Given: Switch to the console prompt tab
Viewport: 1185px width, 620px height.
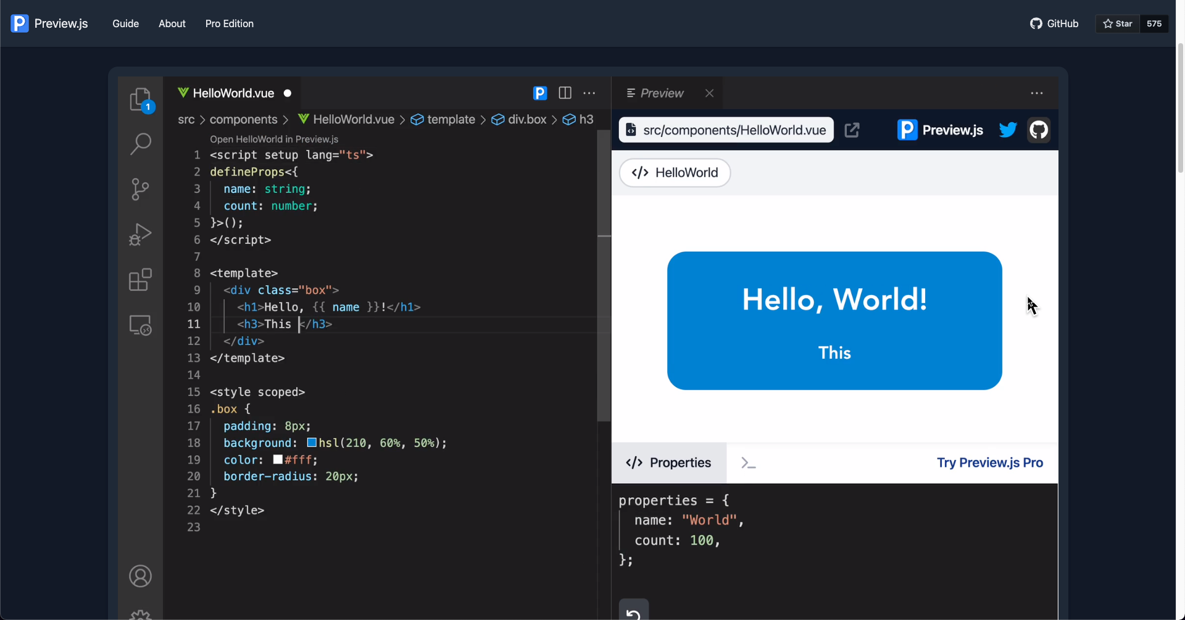Looking at the screenshot, I should [x=749, y=463].
